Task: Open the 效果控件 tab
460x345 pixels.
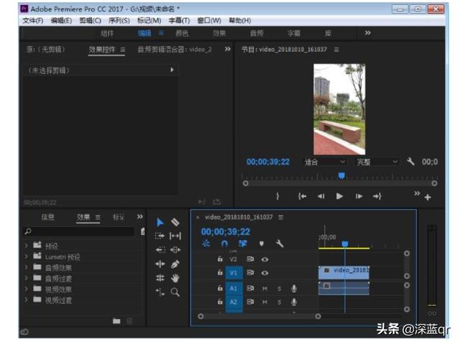Action: pos(102,50)
